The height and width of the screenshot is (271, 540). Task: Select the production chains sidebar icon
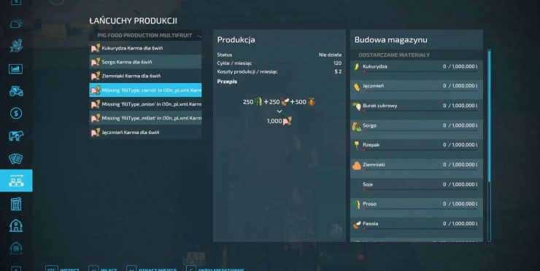point(16,181)
